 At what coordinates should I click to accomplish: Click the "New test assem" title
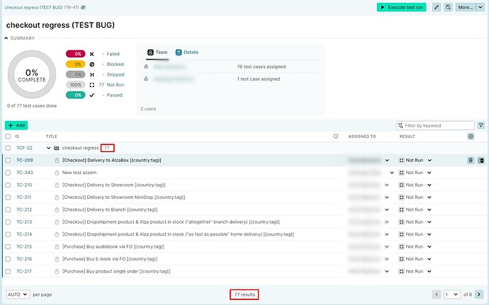pyautogui.click(x=79, y=173)
